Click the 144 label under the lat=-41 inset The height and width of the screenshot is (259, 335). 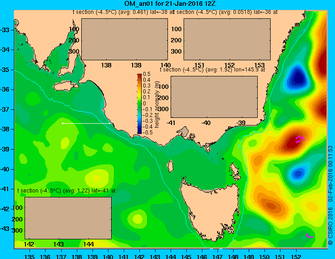[x=88, y=244]
